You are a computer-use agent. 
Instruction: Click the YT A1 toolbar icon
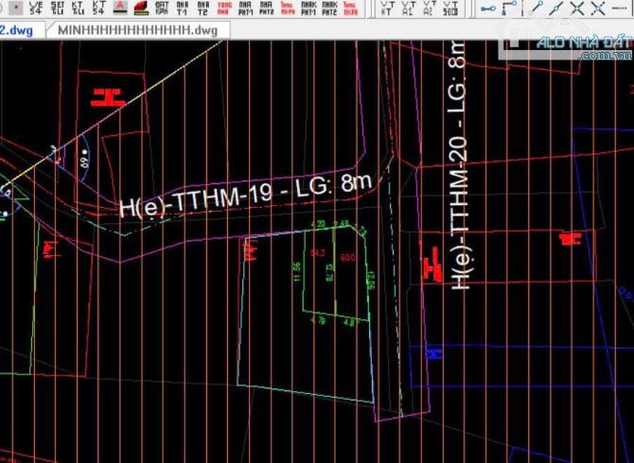coord(407,9)
